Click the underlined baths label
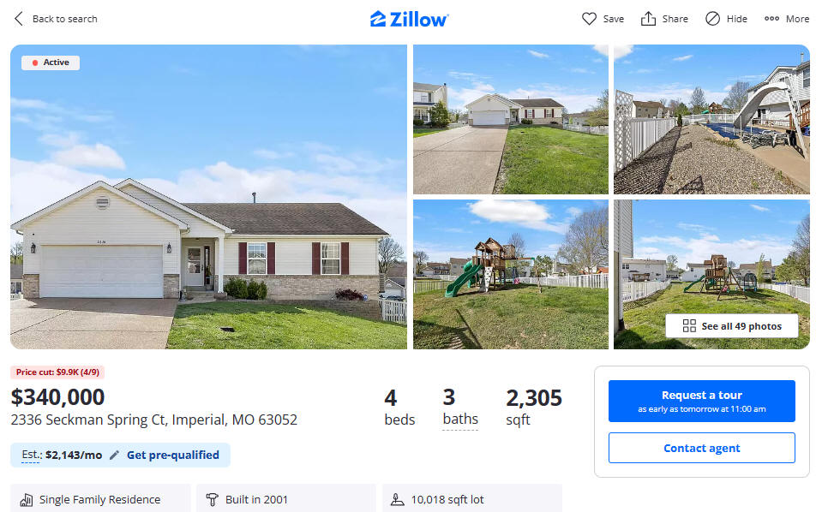The height and width of the screenshot is (512, 822). [460, 420]
